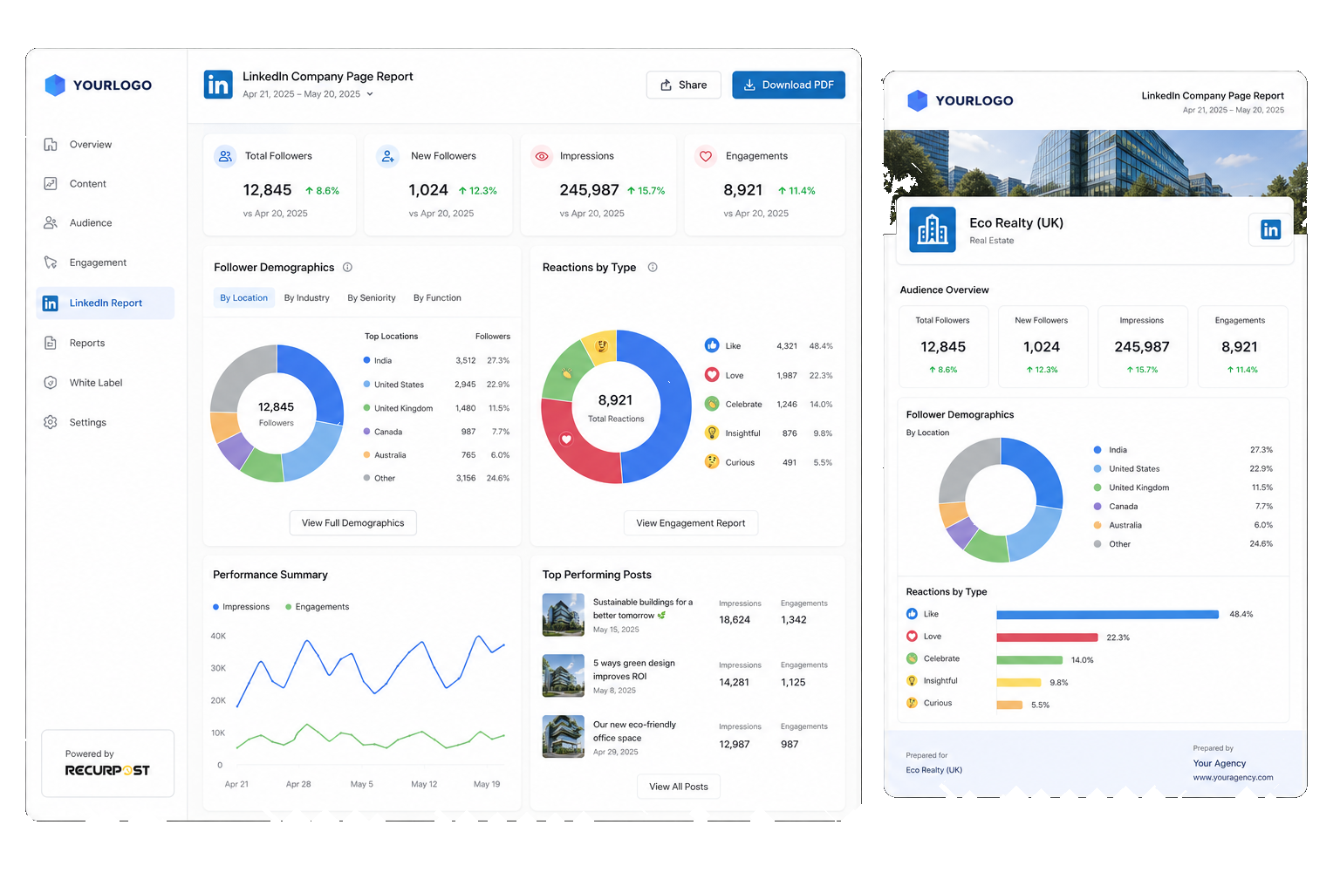The height and width of the screenshot is (893, 1340).
Task: Click the Insightful lightbulb icon in the reactions legend
Action: tap(712, 433)
